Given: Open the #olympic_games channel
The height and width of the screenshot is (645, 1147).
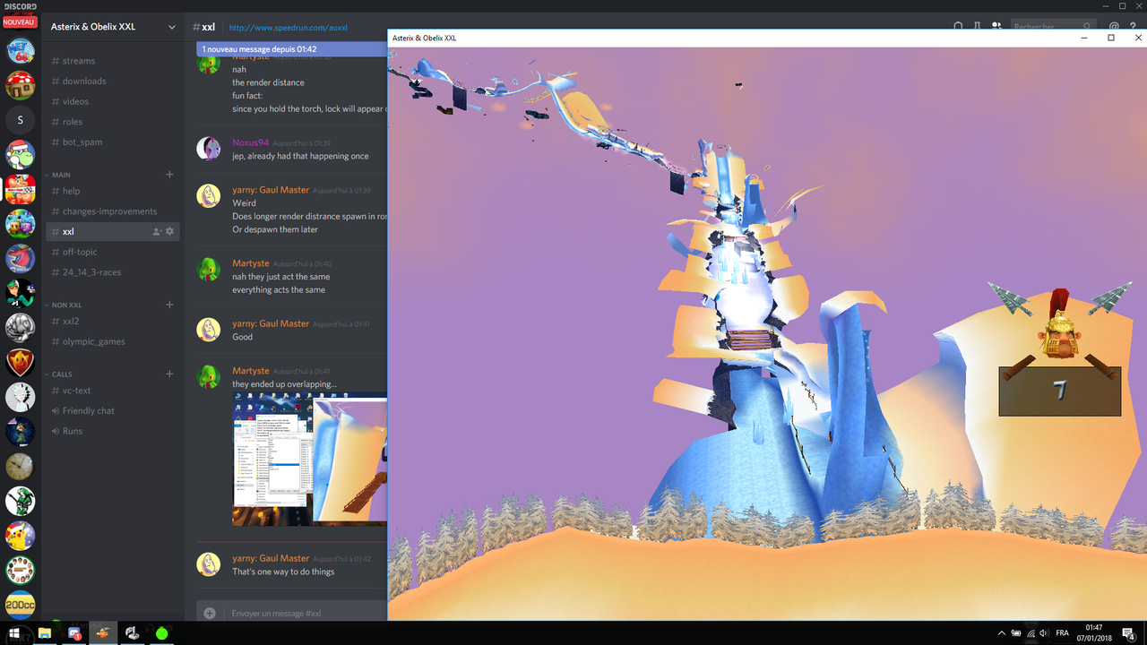Looking at the screenshot, I should coord(112,341).
